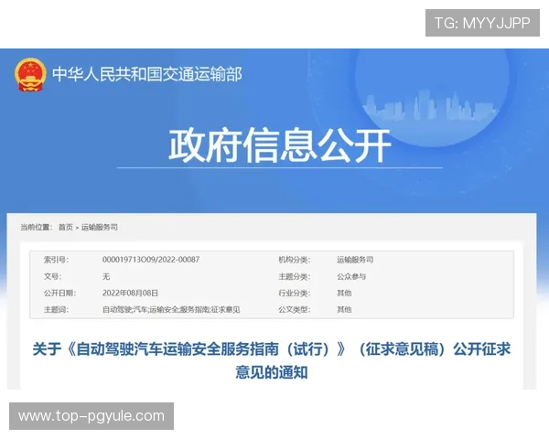Image resolution: width=549 pixels, height=439 pixels.
Task: Select keywords 自动驾驶;汽车;运输安全;服务指南;征求意见
Action: point(171,309)
